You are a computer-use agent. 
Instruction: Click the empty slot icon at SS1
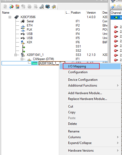[x=23, y=46]
